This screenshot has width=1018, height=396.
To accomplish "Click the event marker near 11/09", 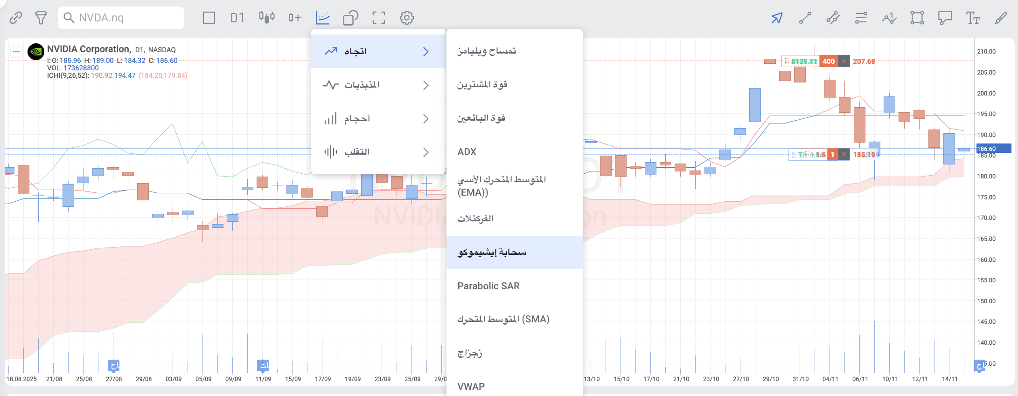I will click(263, 365).
